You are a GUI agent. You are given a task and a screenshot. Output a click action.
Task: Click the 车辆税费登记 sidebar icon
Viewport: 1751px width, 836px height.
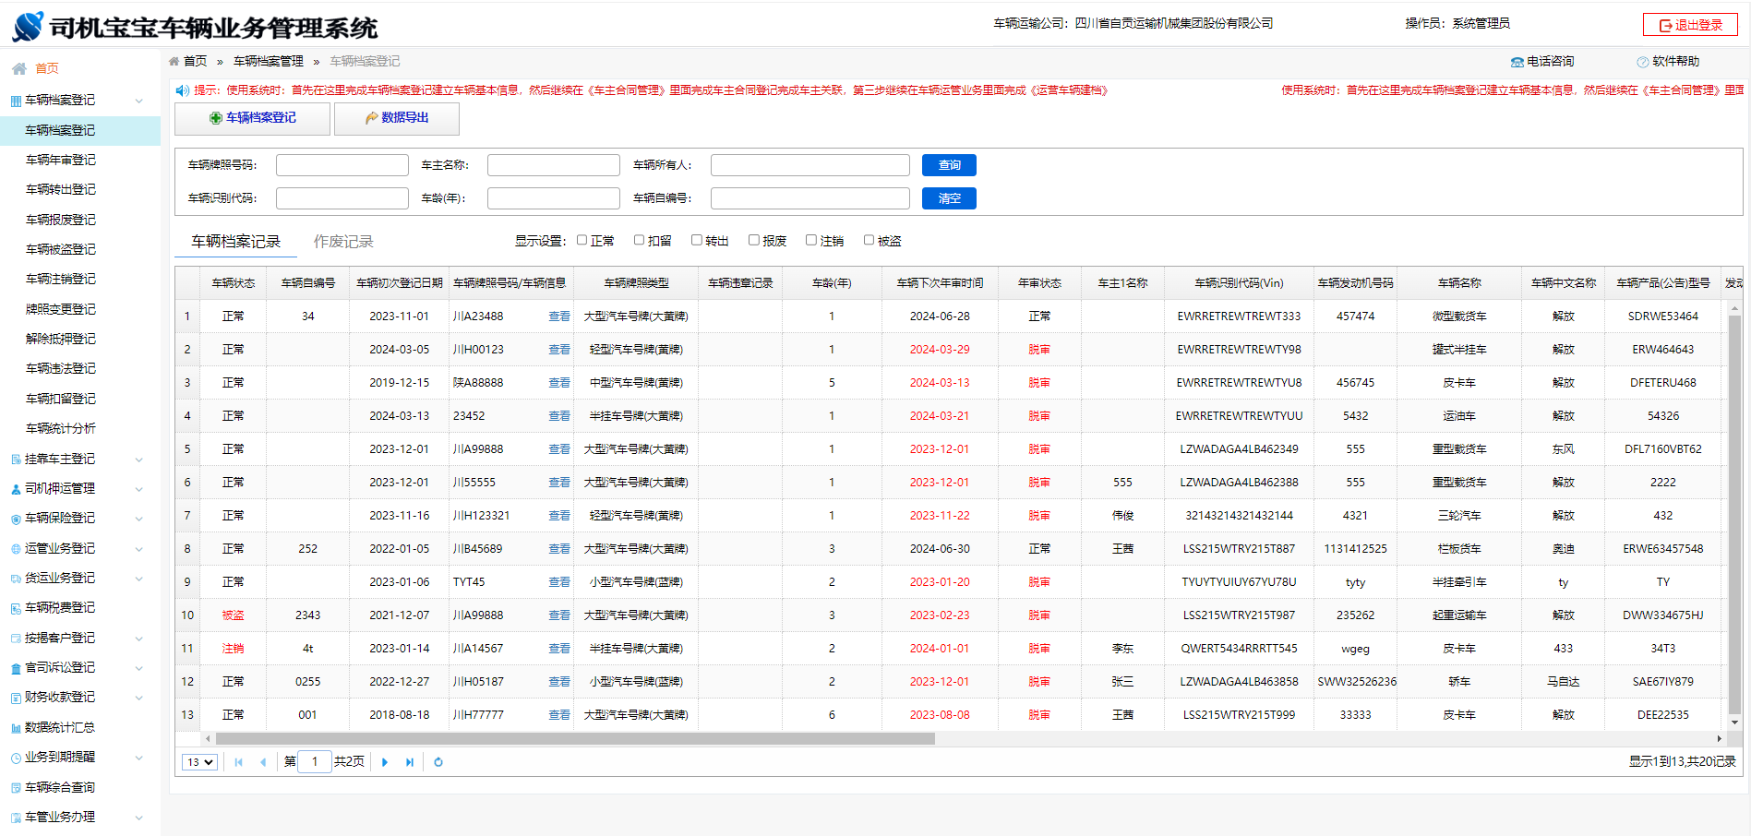16,608
